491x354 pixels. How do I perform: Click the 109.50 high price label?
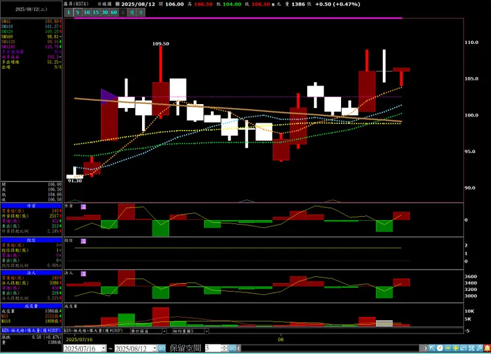tap(161, 44)
